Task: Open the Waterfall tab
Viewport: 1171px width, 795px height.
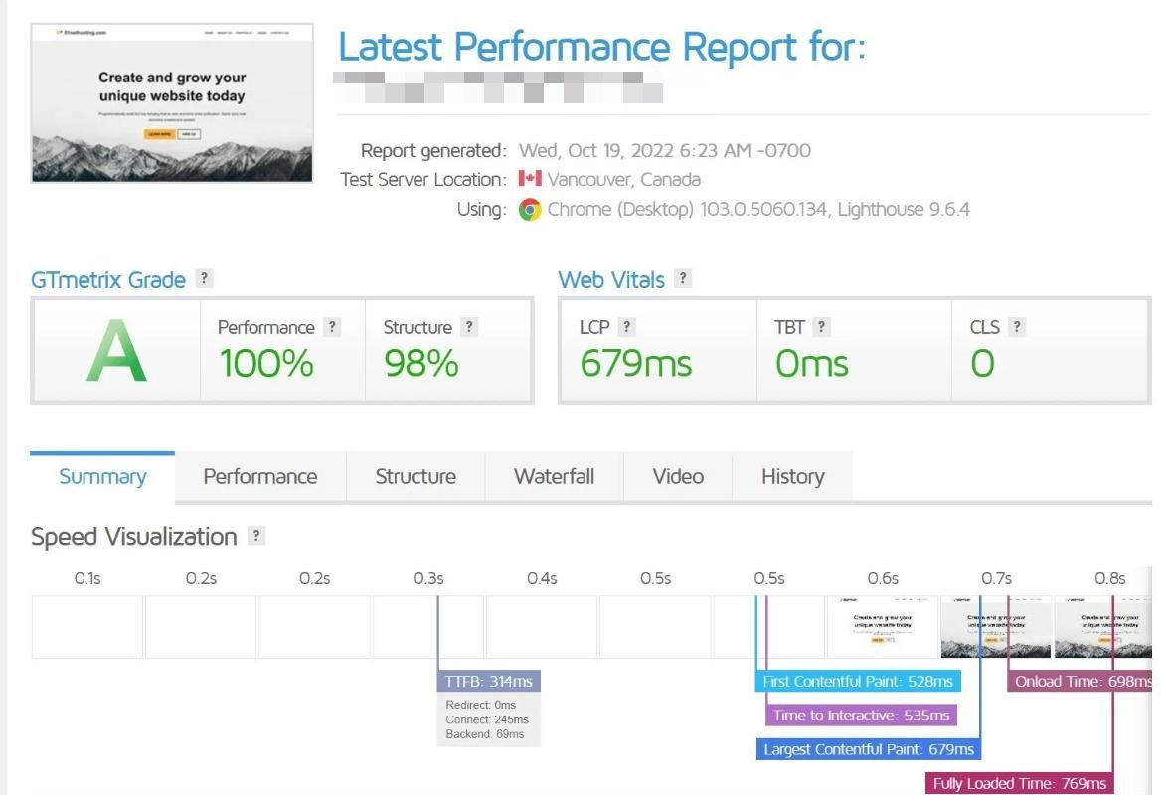Action: pos(554,477)
